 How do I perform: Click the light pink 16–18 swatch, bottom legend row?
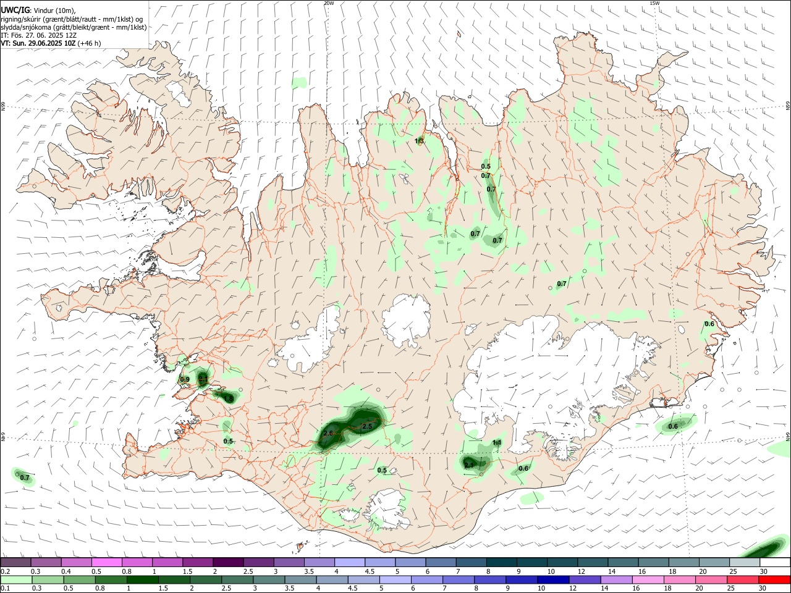click(648, 579)
